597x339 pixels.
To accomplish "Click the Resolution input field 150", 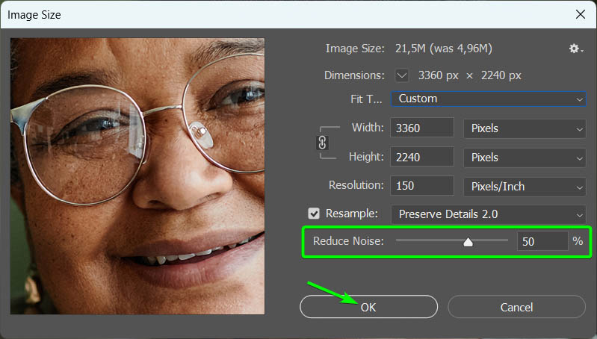I will [422, 186].
